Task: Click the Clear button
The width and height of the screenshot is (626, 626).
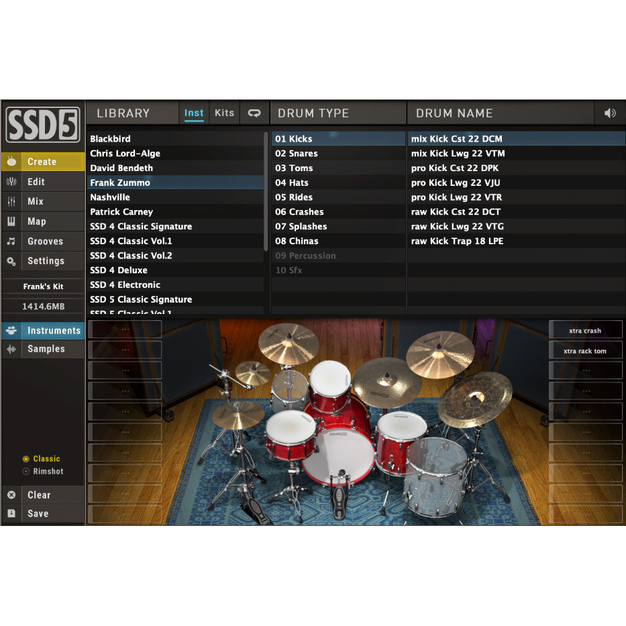Action: coord(43,494)
